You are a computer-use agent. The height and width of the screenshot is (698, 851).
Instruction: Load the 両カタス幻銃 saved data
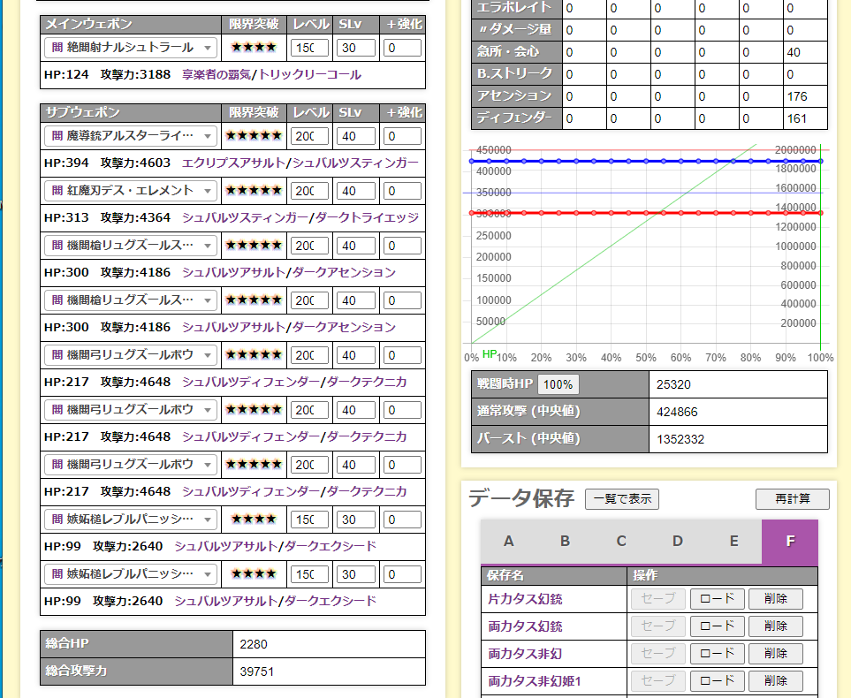point(717,626)
